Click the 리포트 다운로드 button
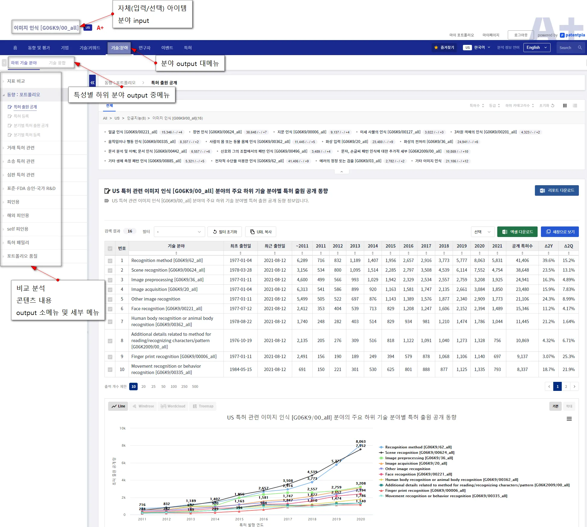Image resolution: width=587 pixels, height=527 pixels. click(x=556, y=190)
